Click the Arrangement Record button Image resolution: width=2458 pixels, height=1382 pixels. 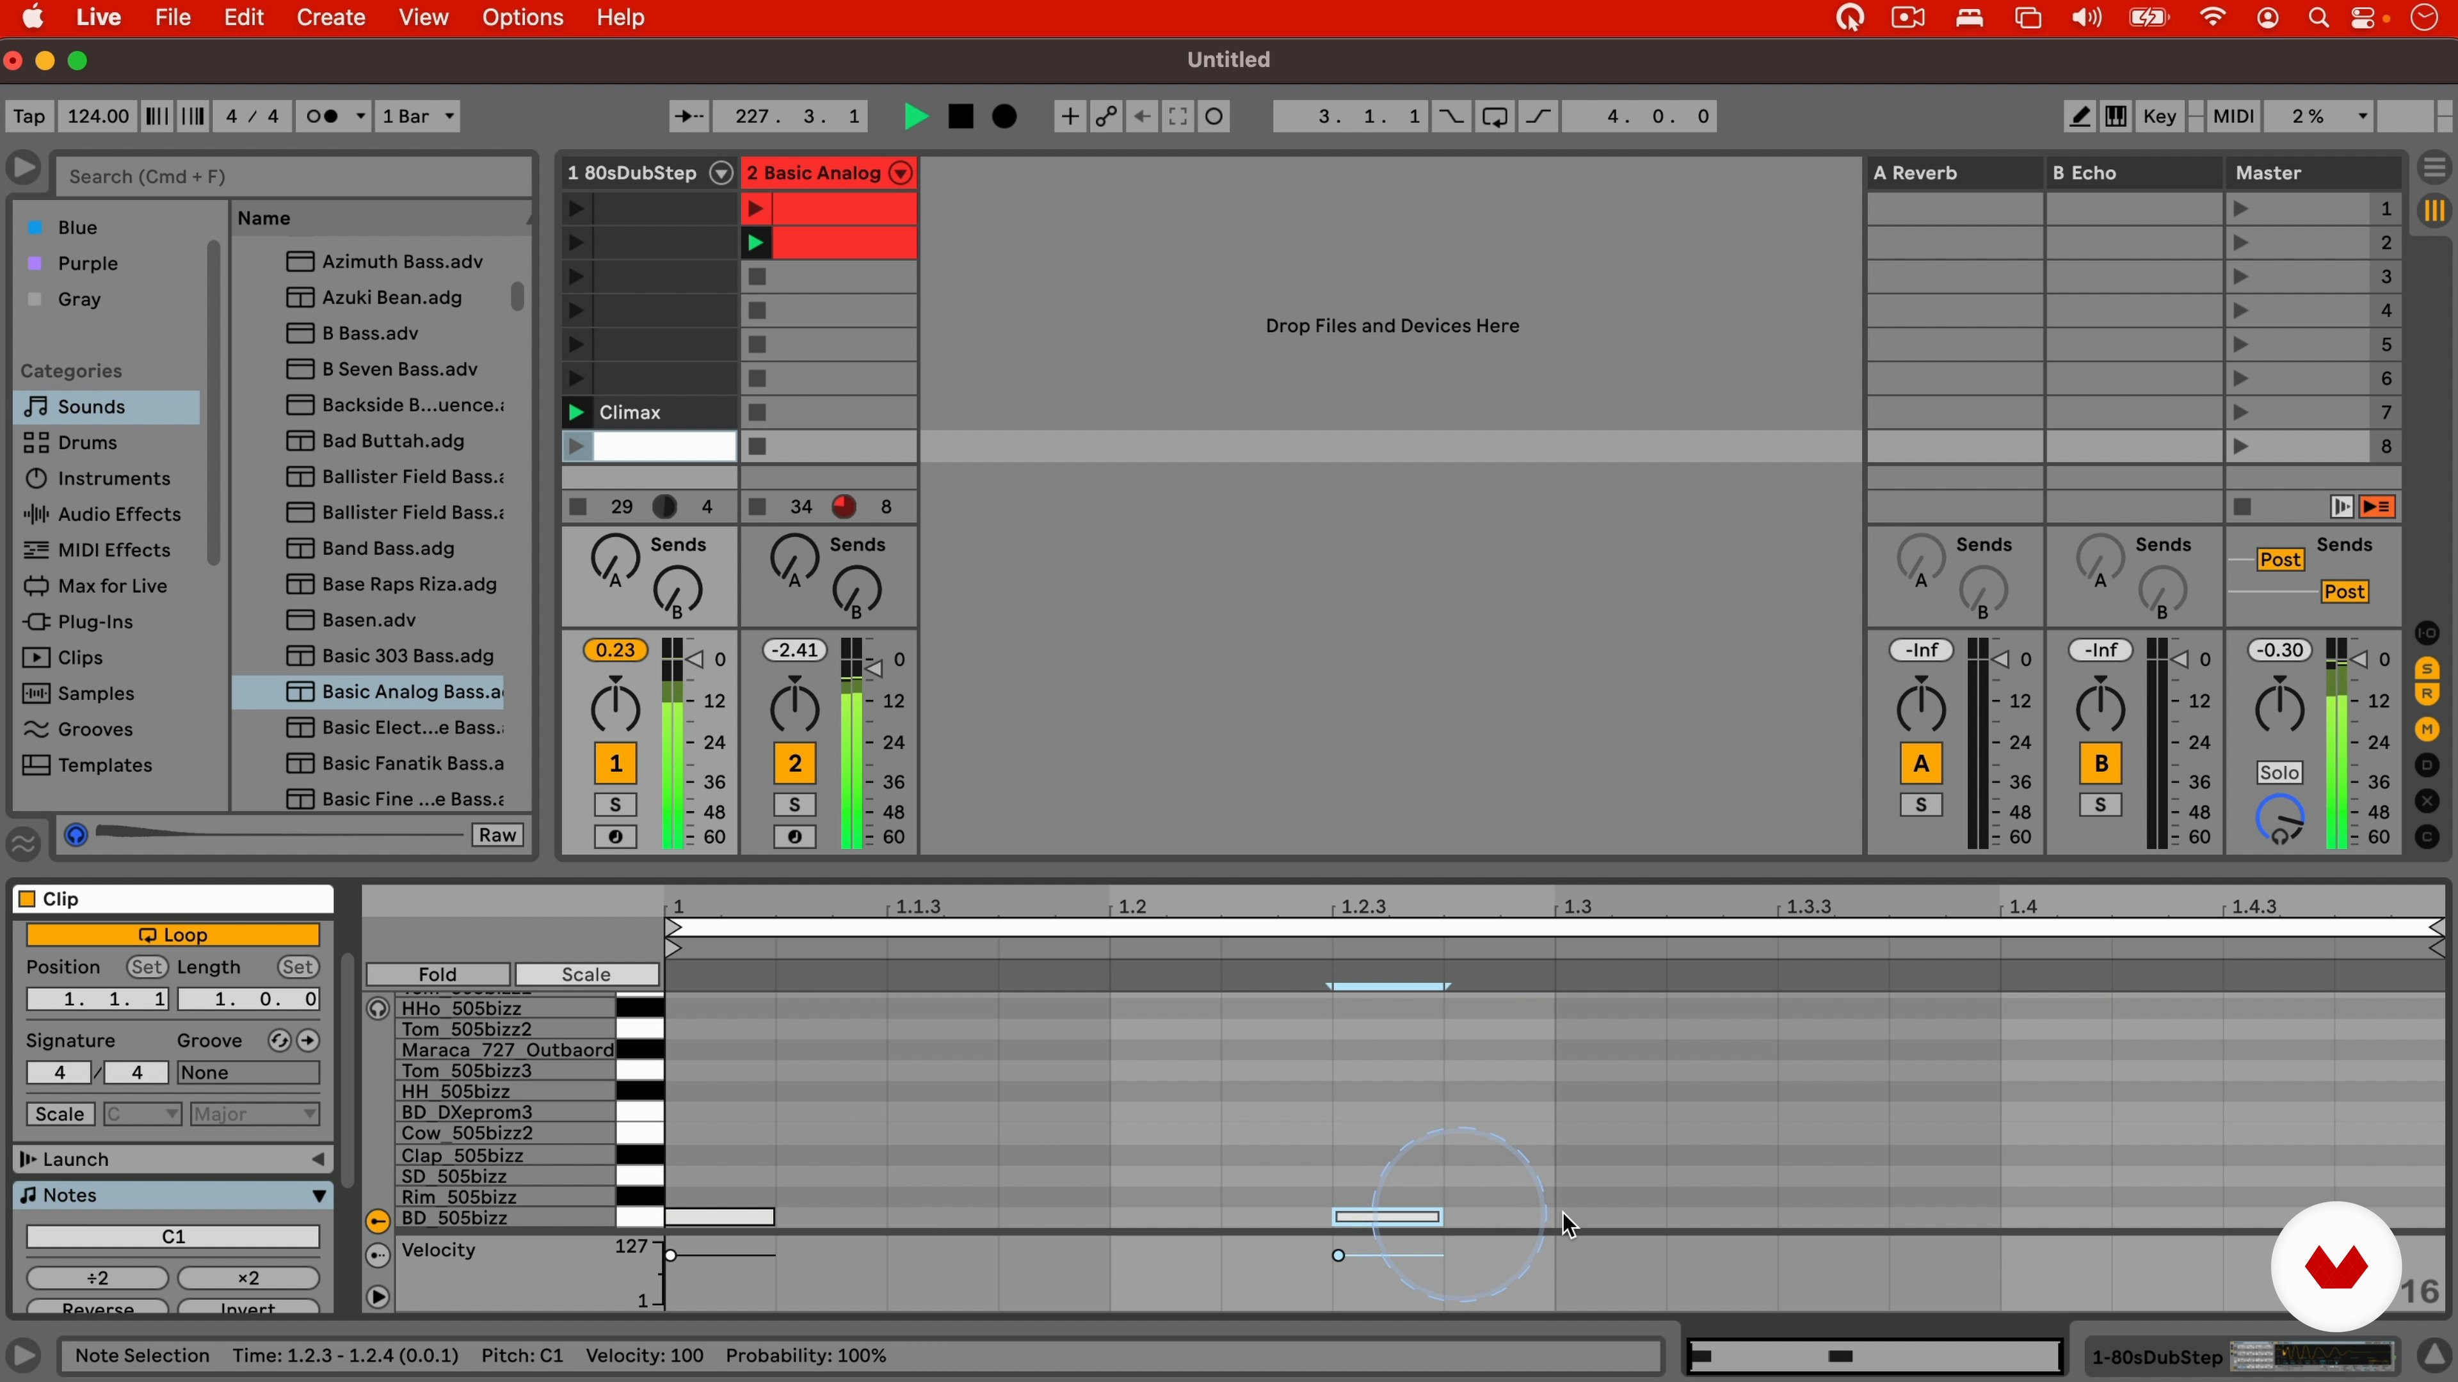tap(1005, 116)
